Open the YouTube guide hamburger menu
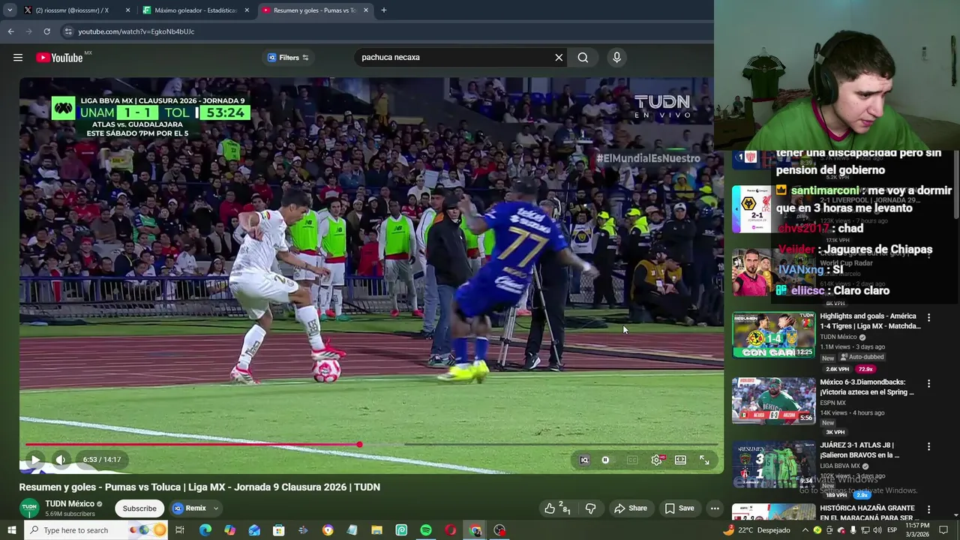Viewport: 960px width, 540px height. click(x=18, y=58)
